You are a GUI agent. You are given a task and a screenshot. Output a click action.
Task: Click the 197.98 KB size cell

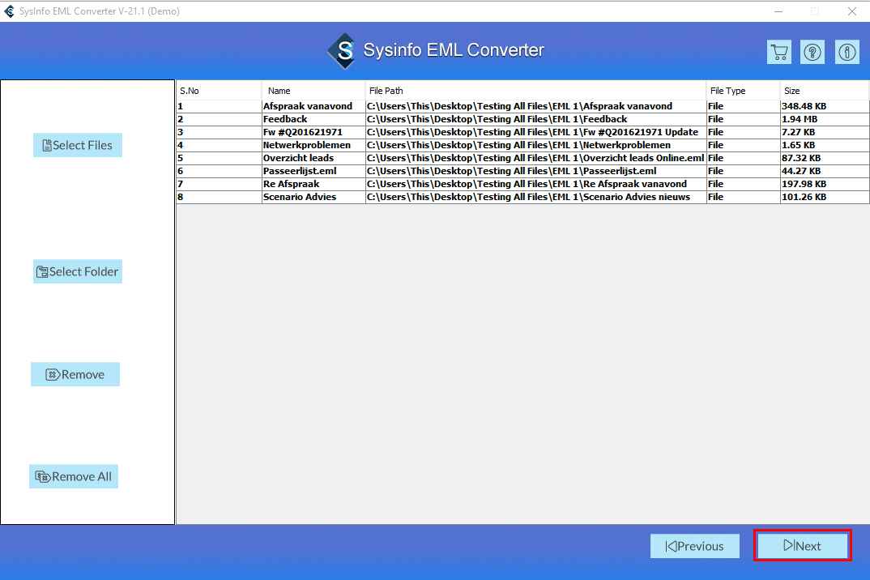coord(825,184)
